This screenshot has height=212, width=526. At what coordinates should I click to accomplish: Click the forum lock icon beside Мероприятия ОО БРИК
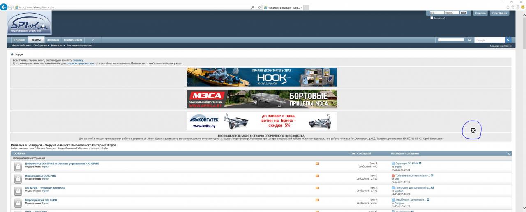[x=18, y=203]
